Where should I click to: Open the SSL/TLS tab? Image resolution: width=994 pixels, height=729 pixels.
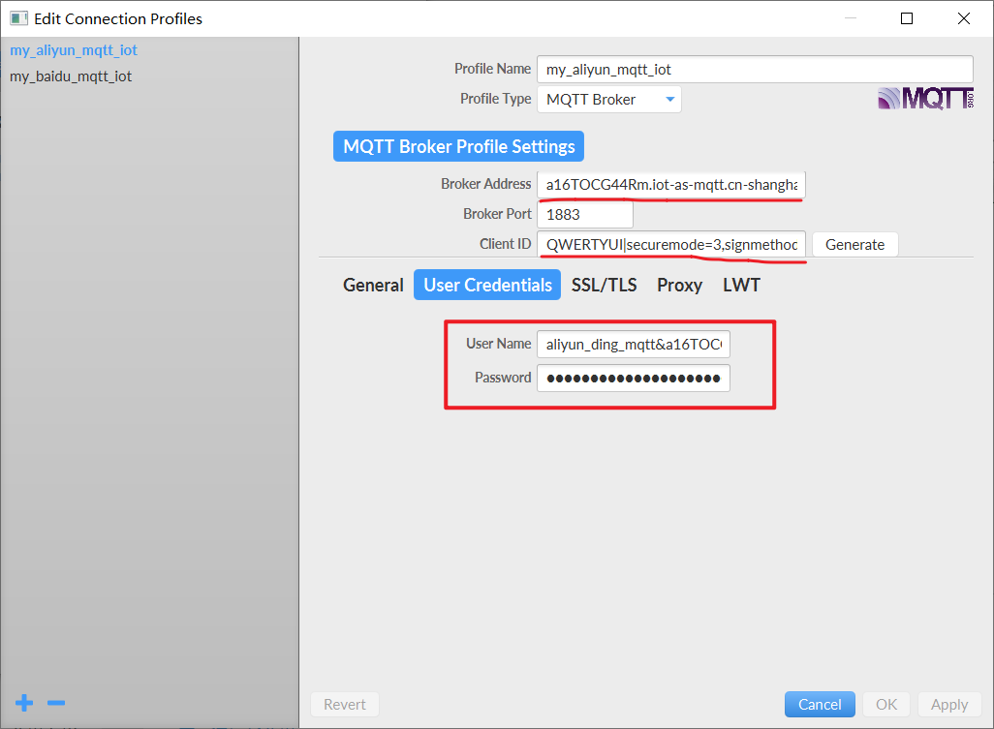point(605,285)
